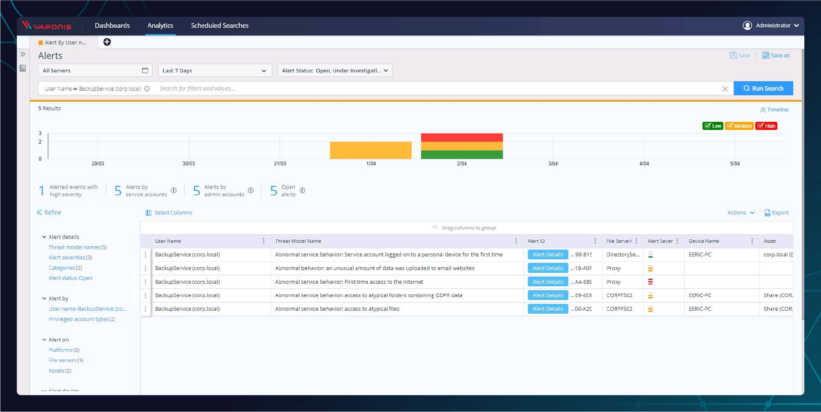This screenshot has width=821, height=412.
Task: Toggle the High severity checkbox off
Action: pos(760,126)
